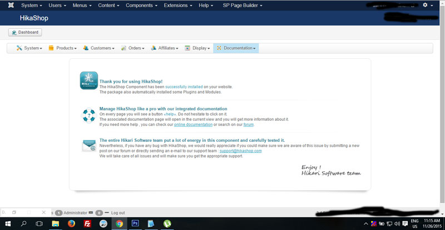Open uTorrent from the taskbar
This screenshot has width=445, height=230.
[x=167, y=224]
